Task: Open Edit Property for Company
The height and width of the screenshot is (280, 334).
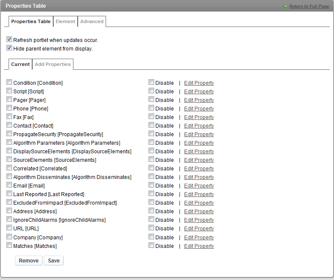Action: (199, 238)
